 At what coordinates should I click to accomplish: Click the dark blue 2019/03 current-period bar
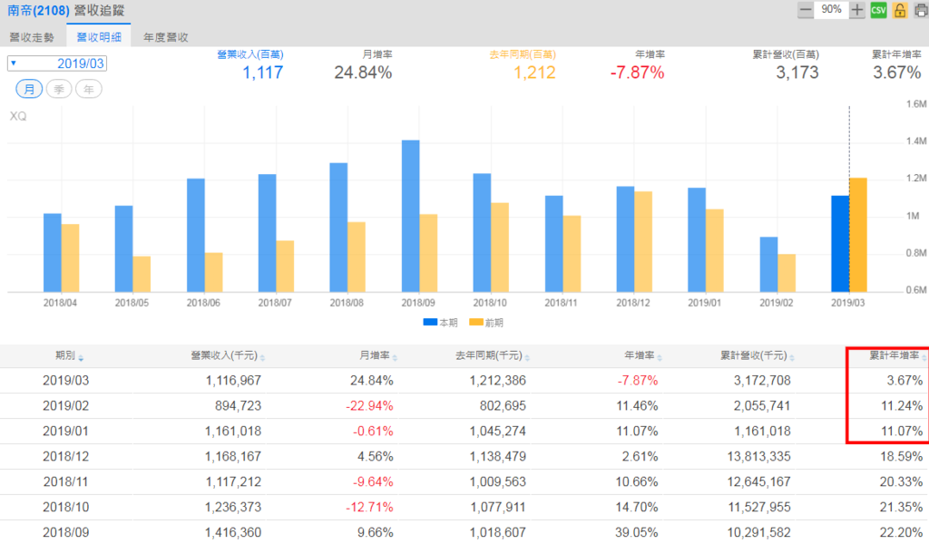coord(839,244)
